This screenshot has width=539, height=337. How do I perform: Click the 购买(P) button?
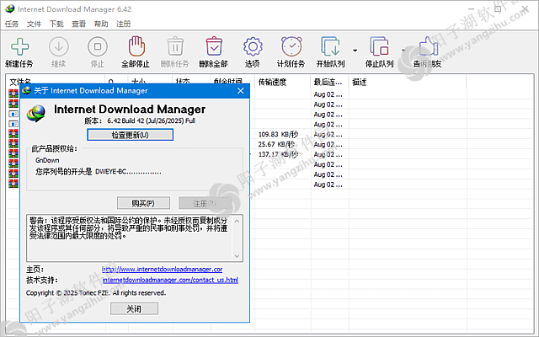click(143, 203)
